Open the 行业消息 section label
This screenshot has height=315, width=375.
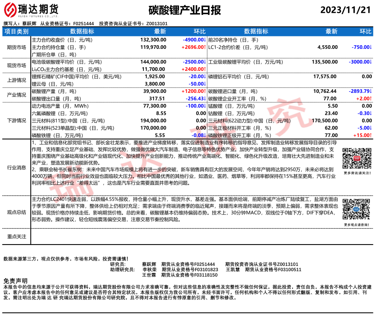click(16, 167)
